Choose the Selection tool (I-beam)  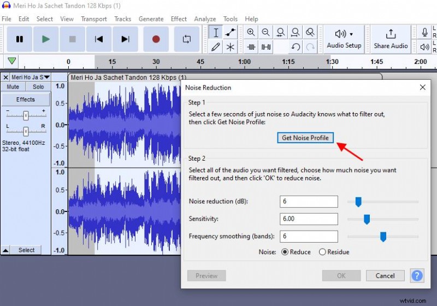click(216, 33)
